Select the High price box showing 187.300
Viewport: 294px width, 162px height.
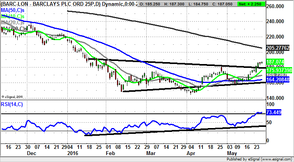pos(176,4)
